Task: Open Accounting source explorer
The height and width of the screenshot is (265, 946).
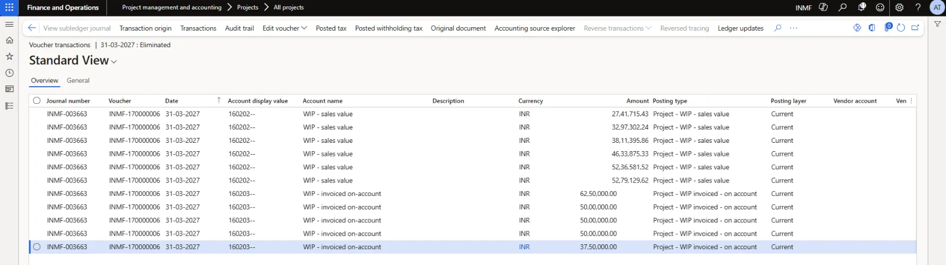Action: pyautogui.click(x=534, y=28)
